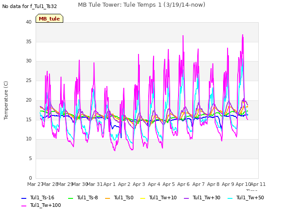
Task: Click the blue Tul1_Ts-16 legend swatch
Action: pyautogui.click(x=24, y=198)
